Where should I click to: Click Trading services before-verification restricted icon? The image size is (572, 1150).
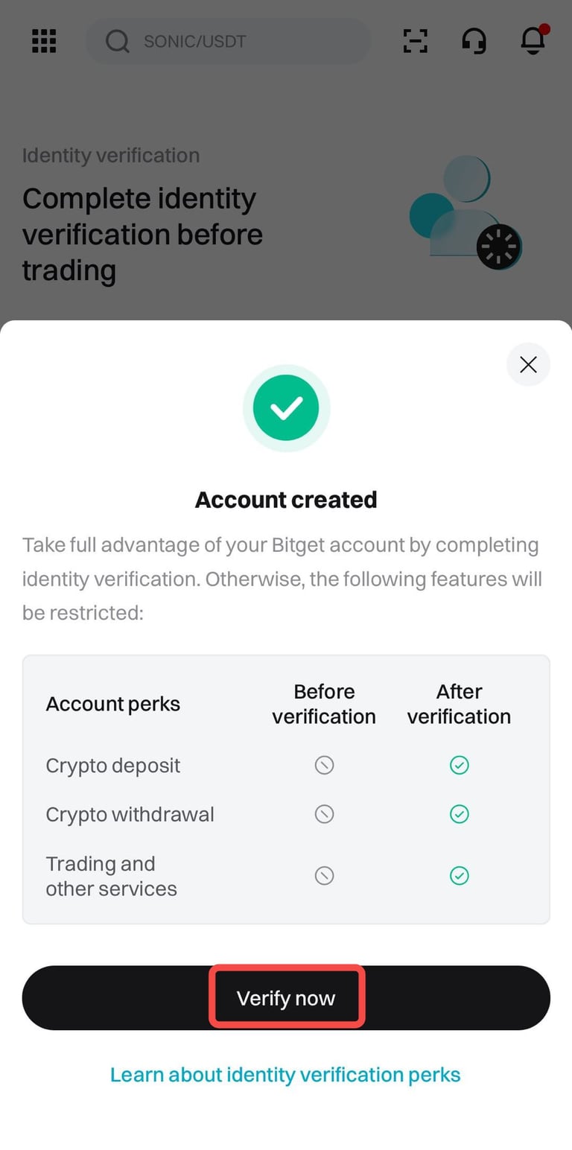pos(324,876)
